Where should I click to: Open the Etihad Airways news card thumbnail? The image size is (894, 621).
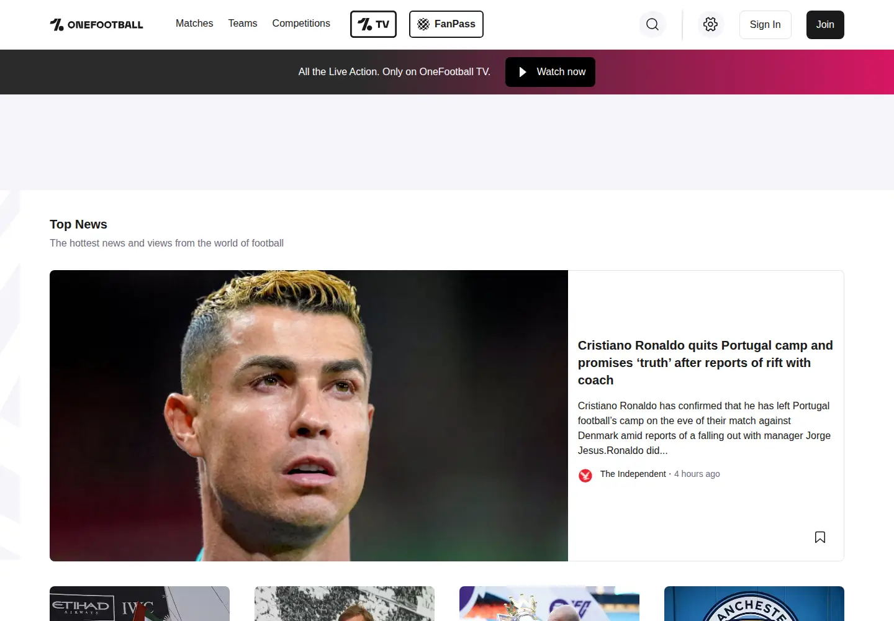tap(140, 604)
